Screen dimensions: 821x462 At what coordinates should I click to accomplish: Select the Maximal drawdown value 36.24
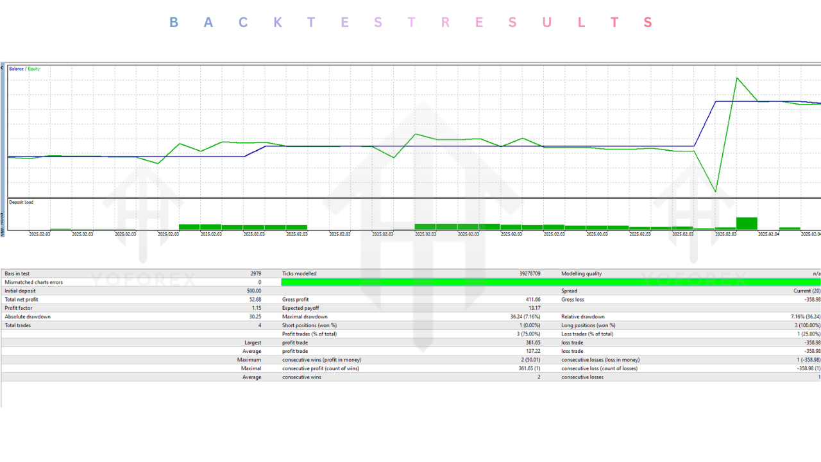[x=526, y=316]
